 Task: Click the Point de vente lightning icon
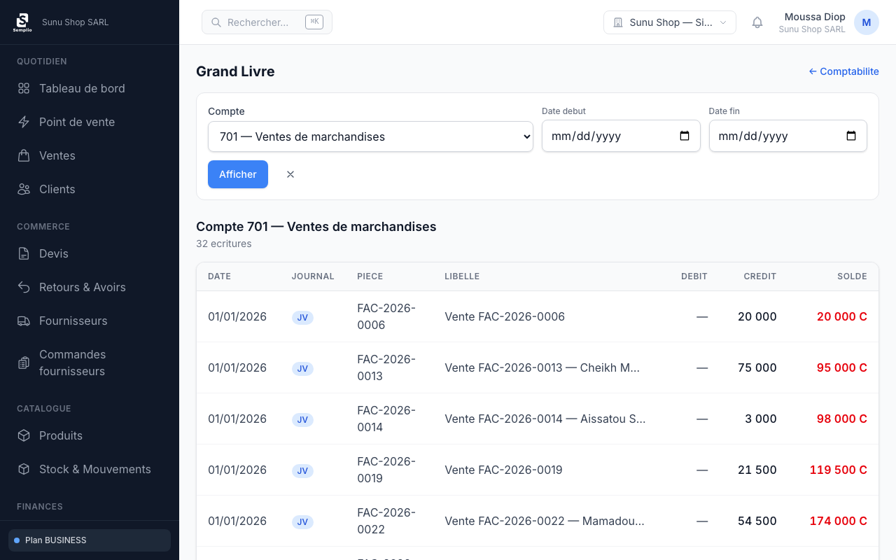[x=24, y=122]
